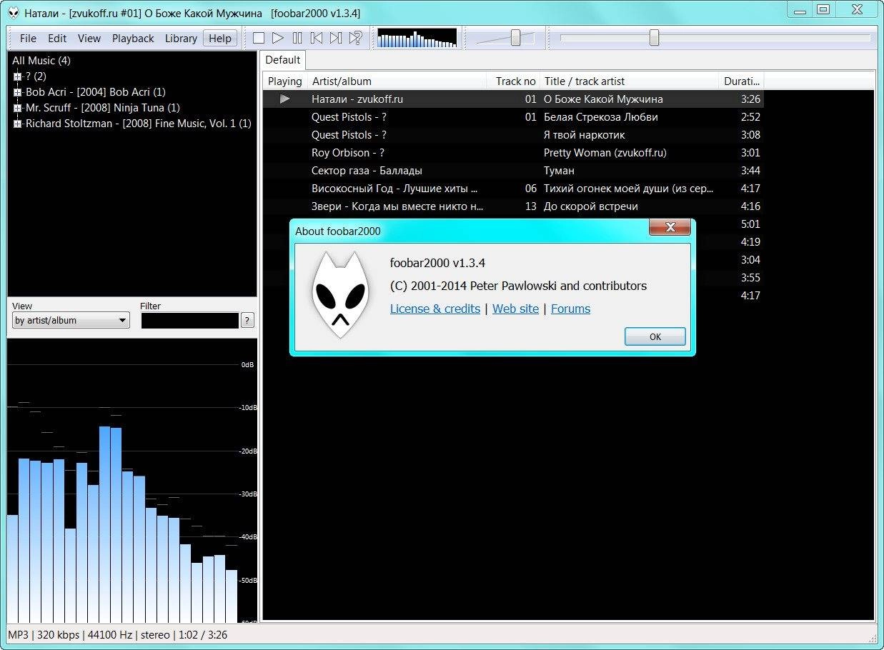Viewport: 884px width, 650px height.
Task: Open the Forums link
Action: 570,309
